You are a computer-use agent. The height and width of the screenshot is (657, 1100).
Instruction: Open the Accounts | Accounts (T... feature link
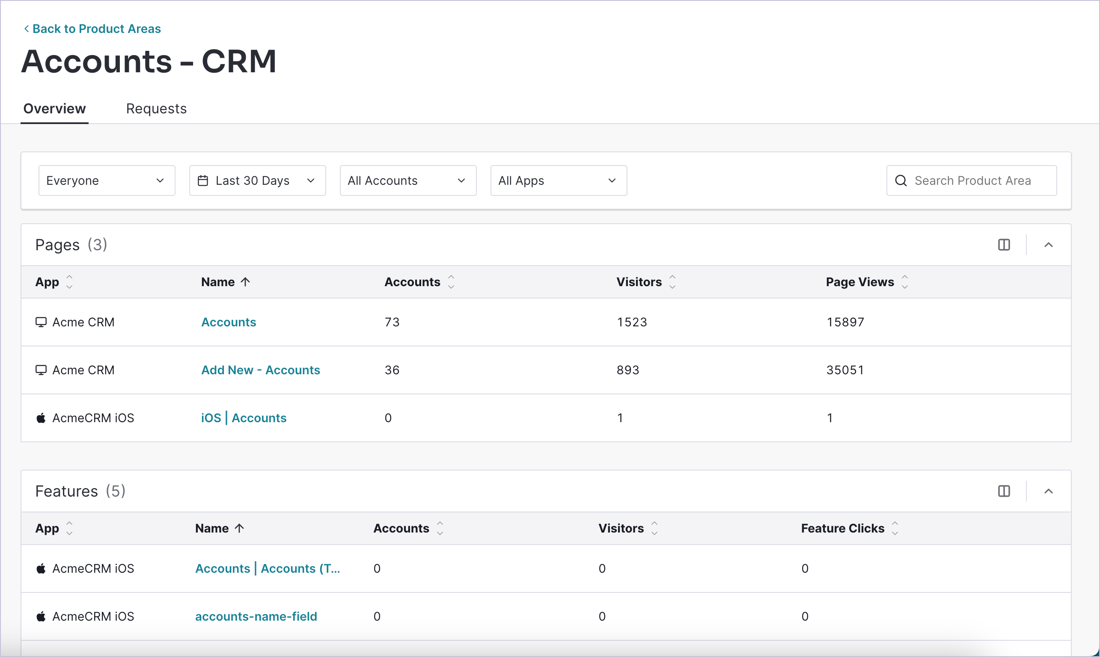pos(268,568)
